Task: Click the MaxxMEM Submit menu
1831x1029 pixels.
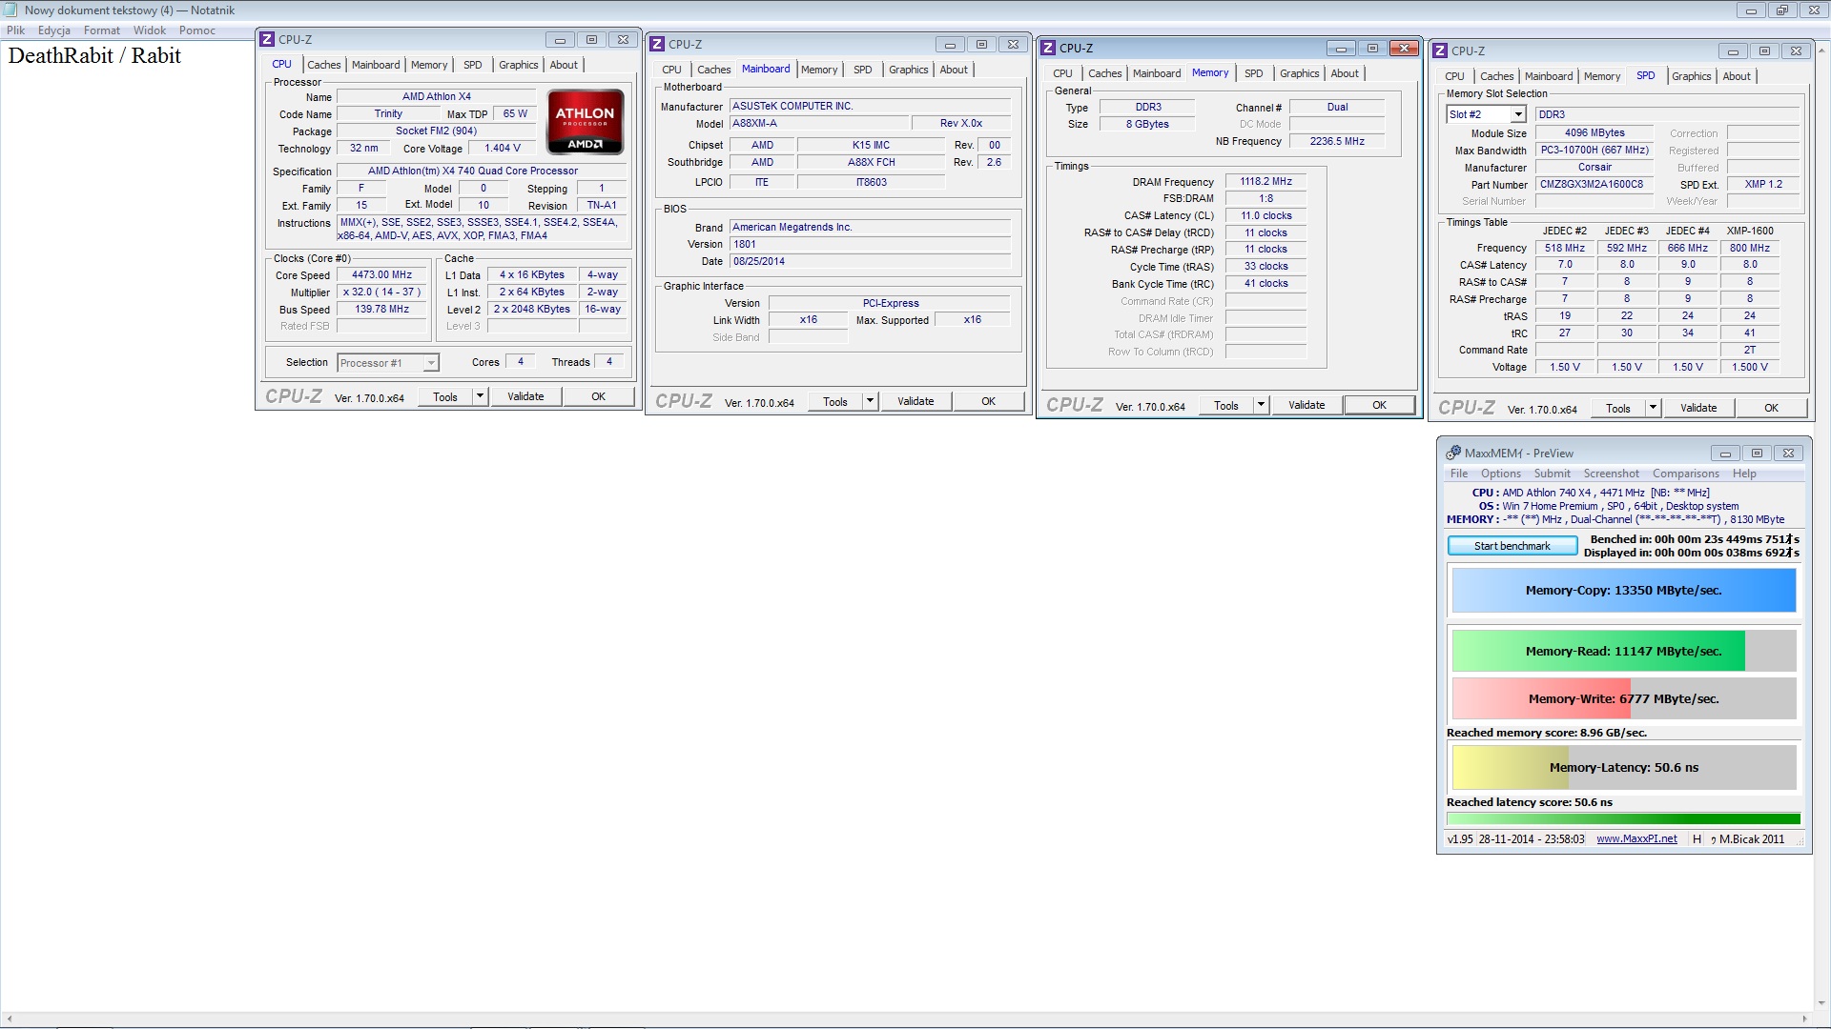Action: [1552, 474]
